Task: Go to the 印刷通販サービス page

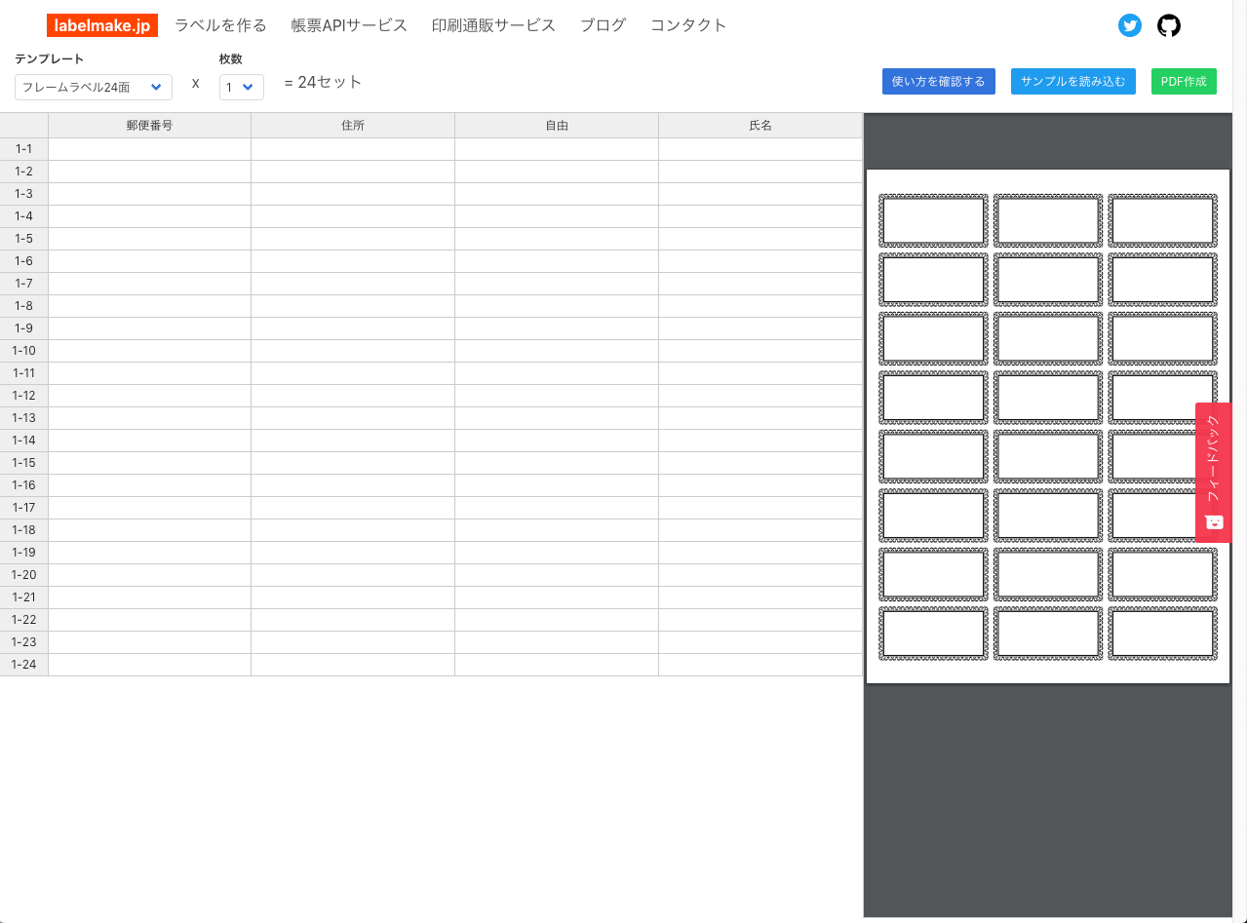Action: [x=493, y=25]
